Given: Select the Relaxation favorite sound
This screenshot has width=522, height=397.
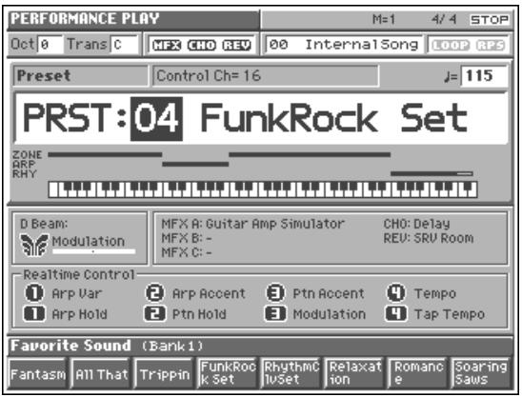Looking at the screenshot, I should tap(354, 373).
